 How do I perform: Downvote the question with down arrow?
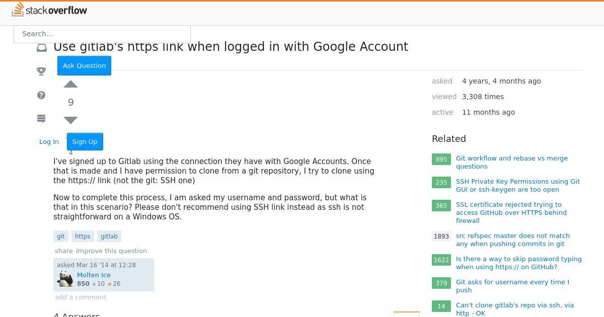[71, 120]
